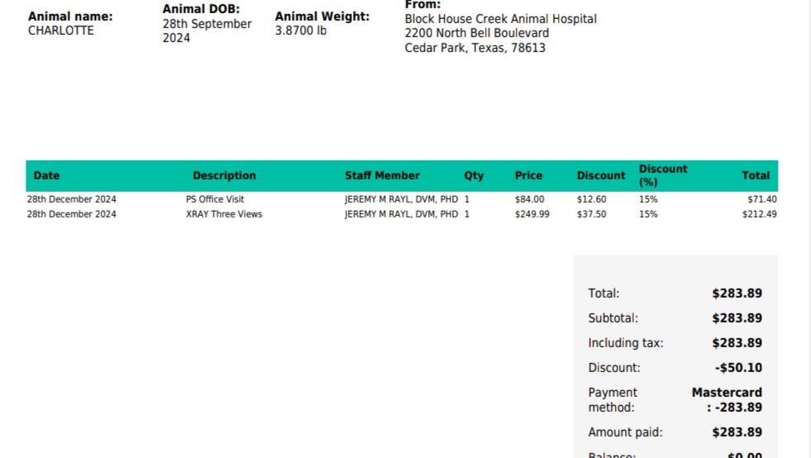This screenshot has width=811, height=458.
Task: Click Block House Creek Animal Hospital text
Action: coord(501,19)
